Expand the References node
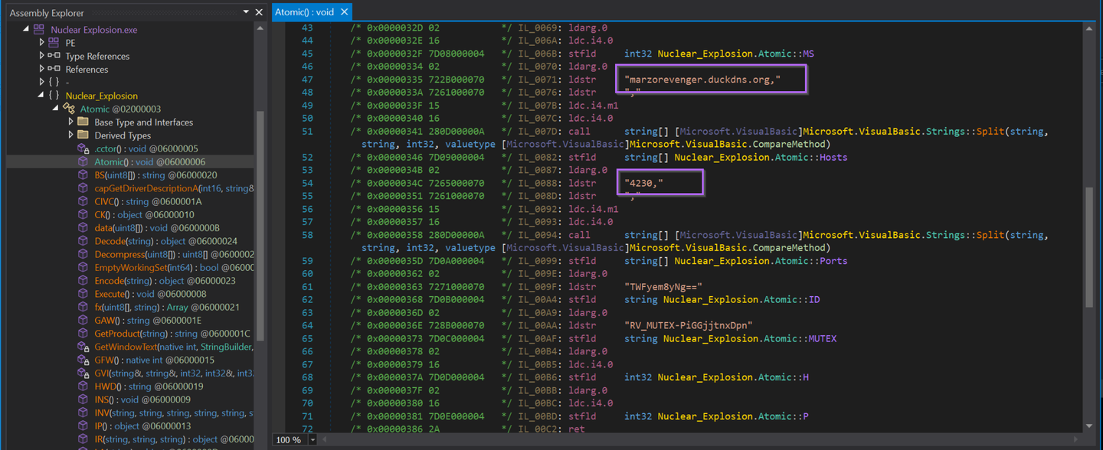1103x450 pixels. [x=41, y=70]
